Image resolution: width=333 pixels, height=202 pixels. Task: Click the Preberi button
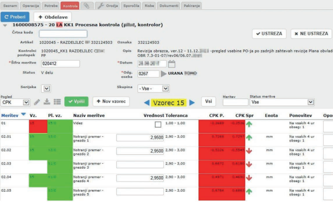(15, 17)
